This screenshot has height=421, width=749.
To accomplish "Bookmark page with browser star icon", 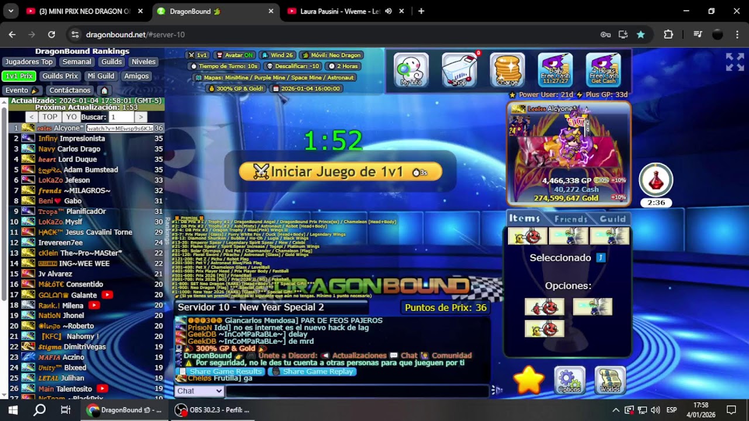I will 641,34.
